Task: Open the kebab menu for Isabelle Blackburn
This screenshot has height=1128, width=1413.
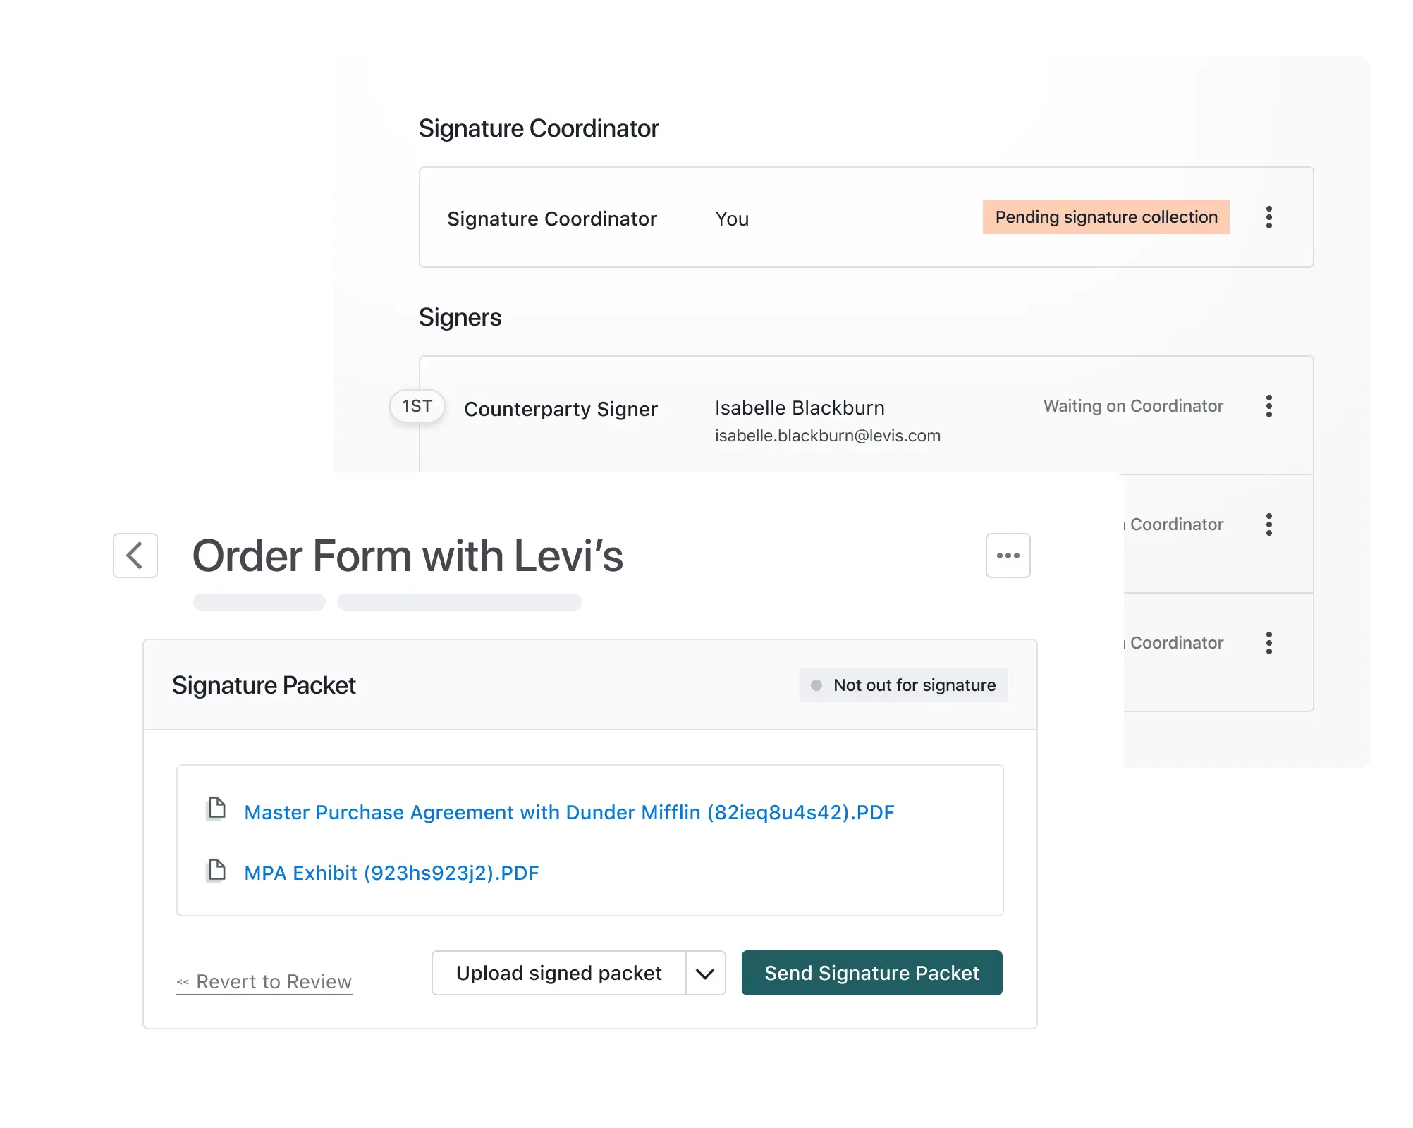Action: (1269, 406)
